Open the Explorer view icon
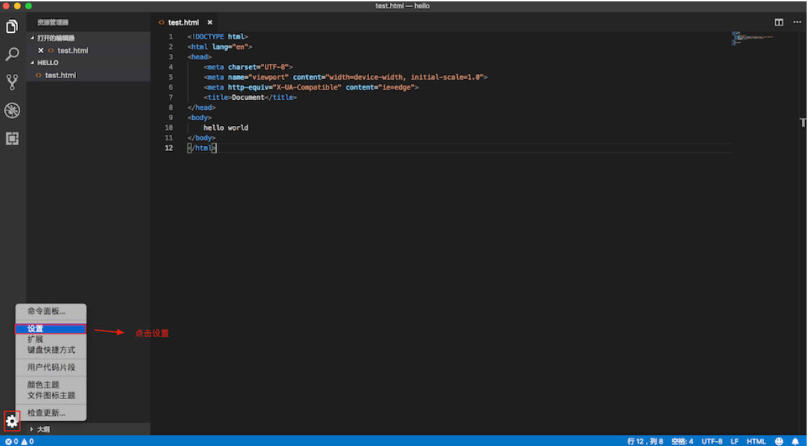Viewport: 808px width, 446px height. 12,27
